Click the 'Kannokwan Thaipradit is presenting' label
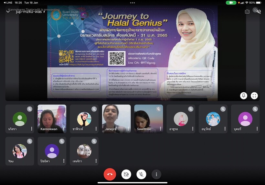 34,9
